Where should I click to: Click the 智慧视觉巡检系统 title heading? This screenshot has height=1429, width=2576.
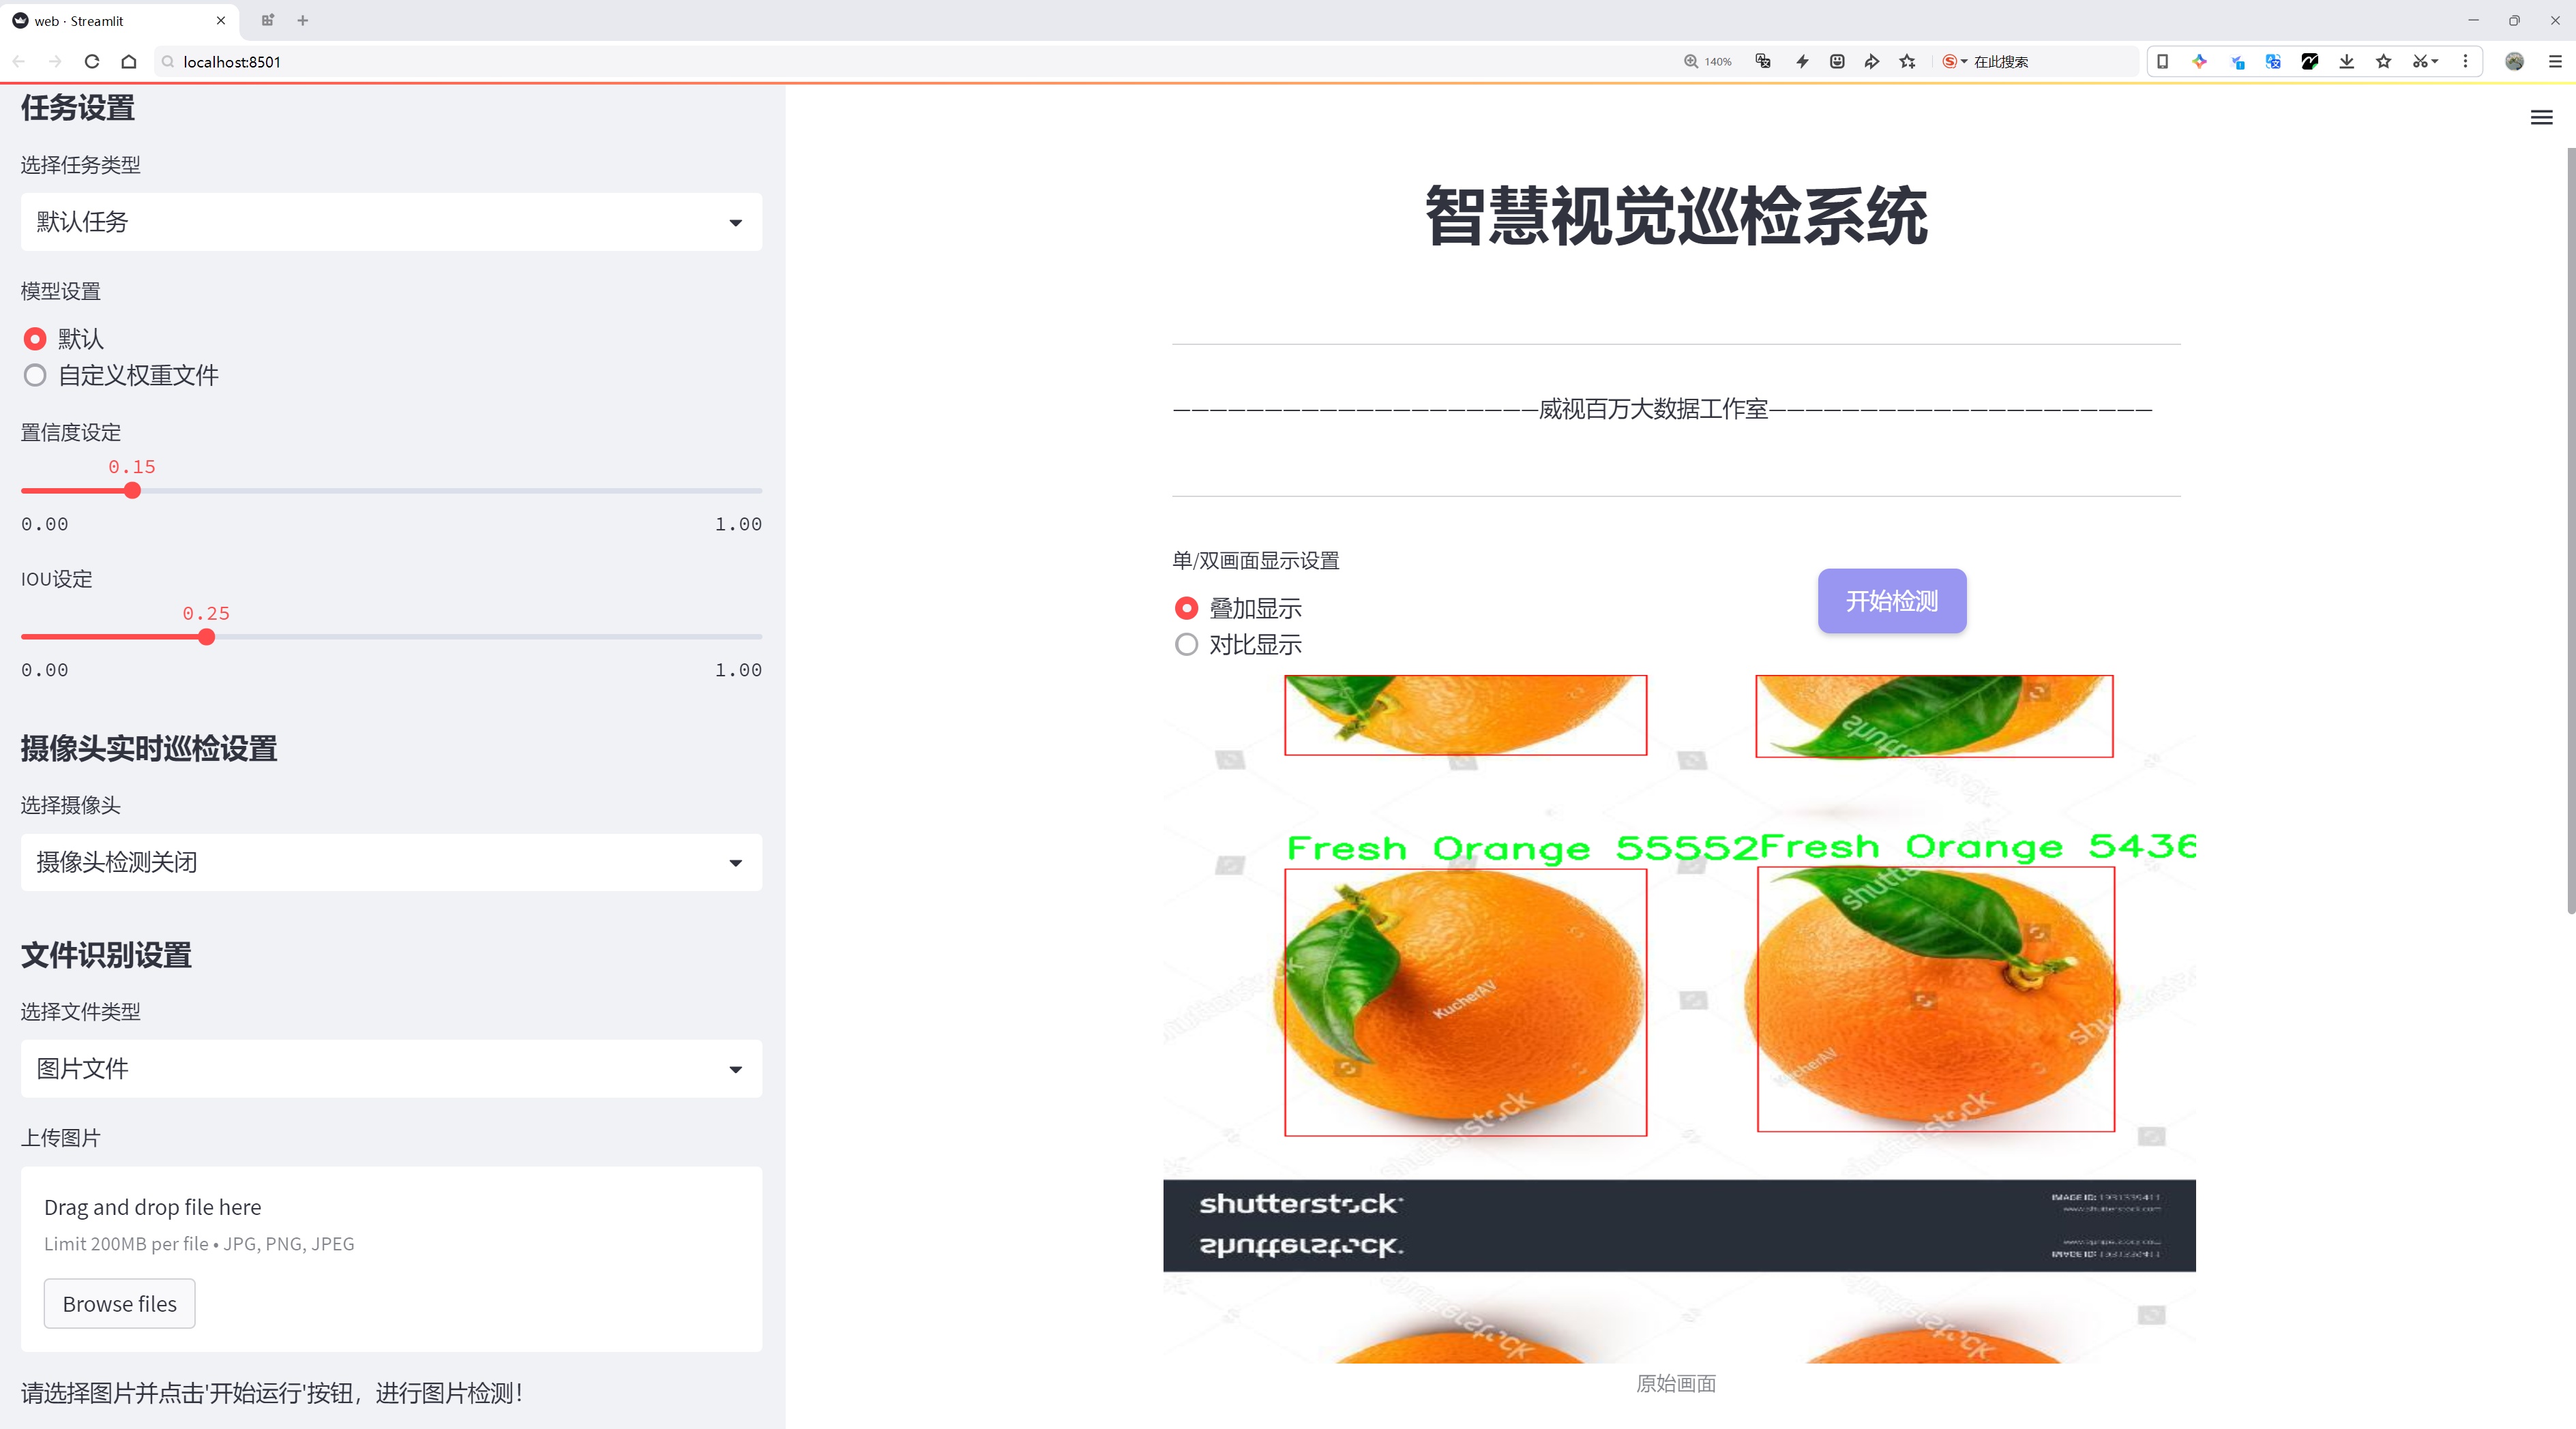coord(1676,217)
